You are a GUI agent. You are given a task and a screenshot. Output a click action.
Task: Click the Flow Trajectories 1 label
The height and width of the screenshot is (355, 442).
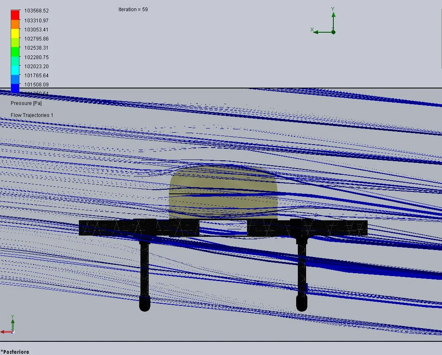(x=32, y=115)
